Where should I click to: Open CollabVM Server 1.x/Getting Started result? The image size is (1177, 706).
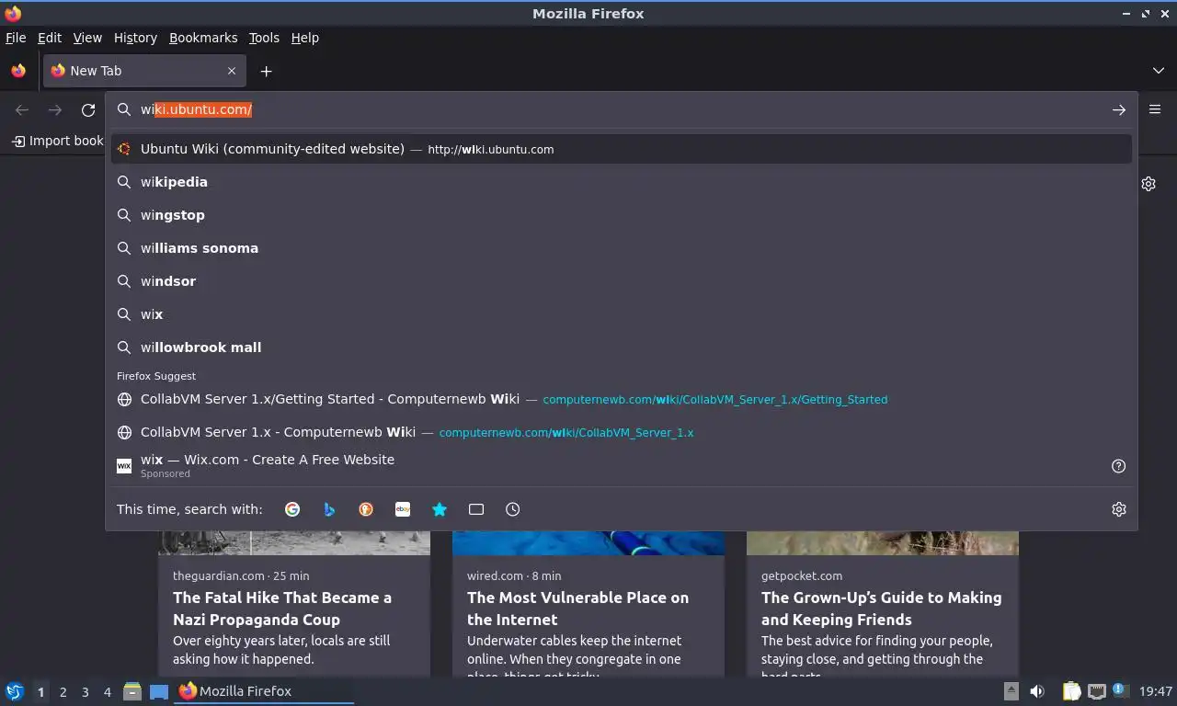pyautogui.click(x=622, y=399)
